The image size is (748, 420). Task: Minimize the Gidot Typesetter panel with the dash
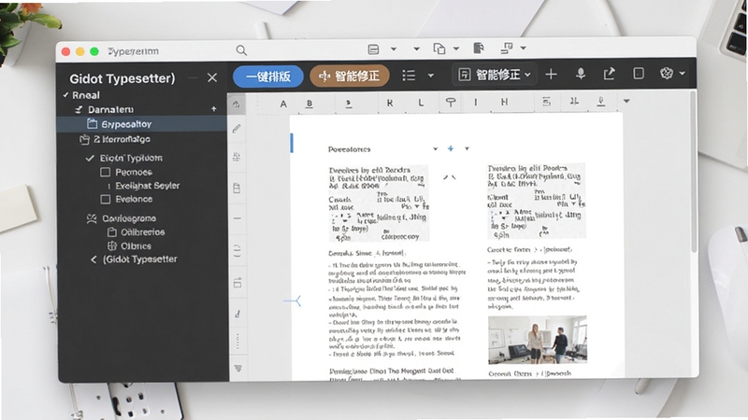pos(193,77)
